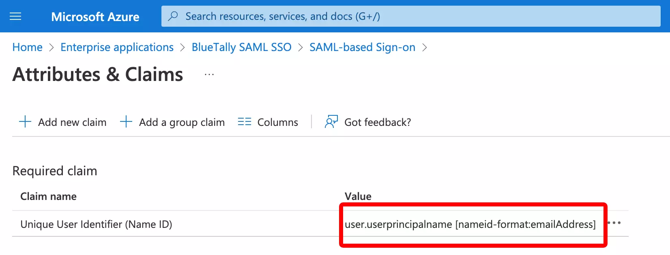Screen dimensions: 670x255
Task: Click the Microsoft Azure title
Action: pos(95,17)
